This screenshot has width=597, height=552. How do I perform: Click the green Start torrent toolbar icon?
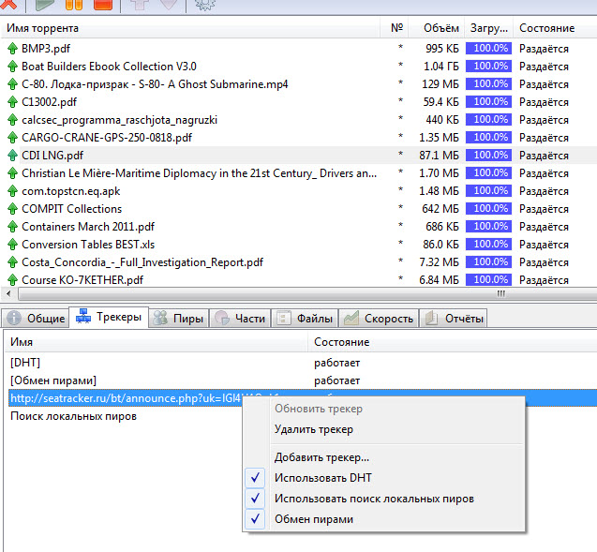[44, 5]
